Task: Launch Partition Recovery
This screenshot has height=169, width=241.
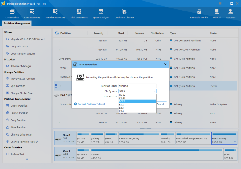Action: coord(55,14)
